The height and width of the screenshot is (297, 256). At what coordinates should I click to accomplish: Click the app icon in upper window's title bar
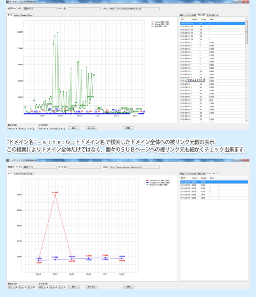(7, 2)
